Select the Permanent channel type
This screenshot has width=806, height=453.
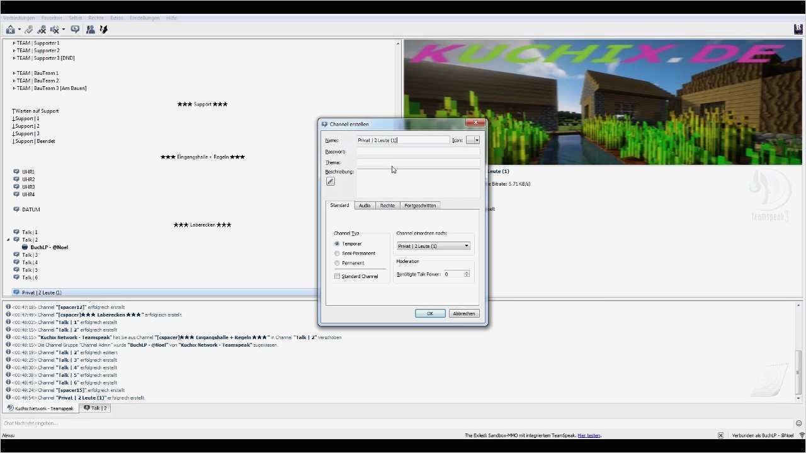[337, 263]
